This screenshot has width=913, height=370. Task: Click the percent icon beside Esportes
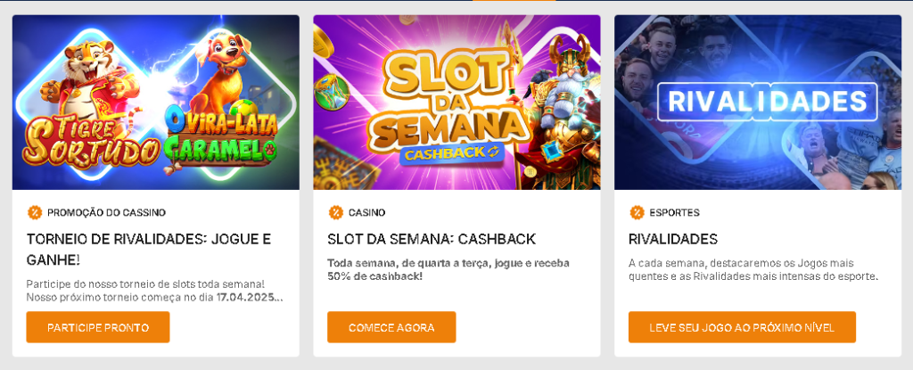pos(637,212)
